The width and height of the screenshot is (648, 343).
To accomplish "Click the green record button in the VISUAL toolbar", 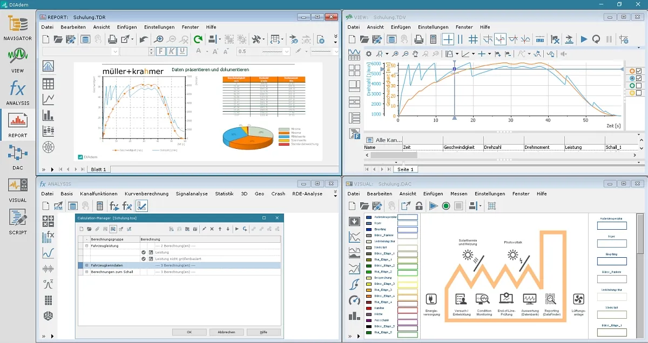I will click(x=446, y=205).
